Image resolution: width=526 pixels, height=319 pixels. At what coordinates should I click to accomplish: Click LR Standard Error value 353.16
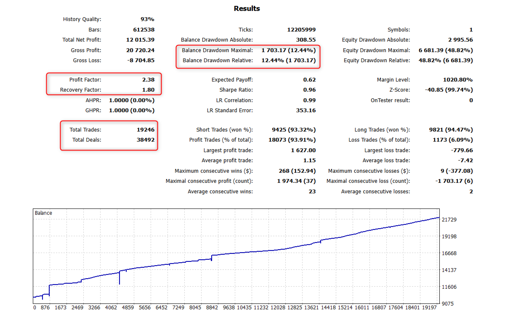click(x=306, y=111)
